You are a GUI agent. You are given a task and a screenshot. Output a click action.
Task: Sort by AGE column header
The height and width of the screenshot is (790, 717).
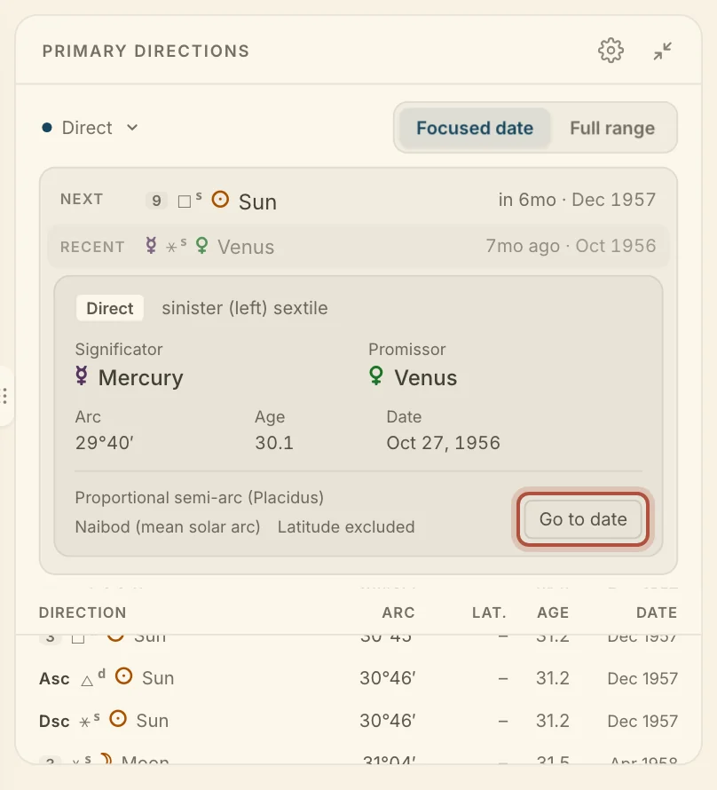tap(553, 612)
